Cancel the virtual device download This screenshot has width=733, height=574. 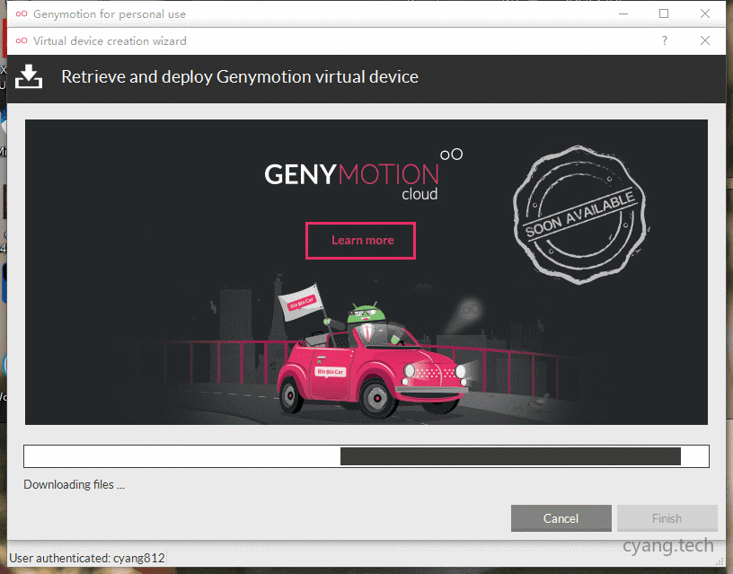click(x=561, y=518)
